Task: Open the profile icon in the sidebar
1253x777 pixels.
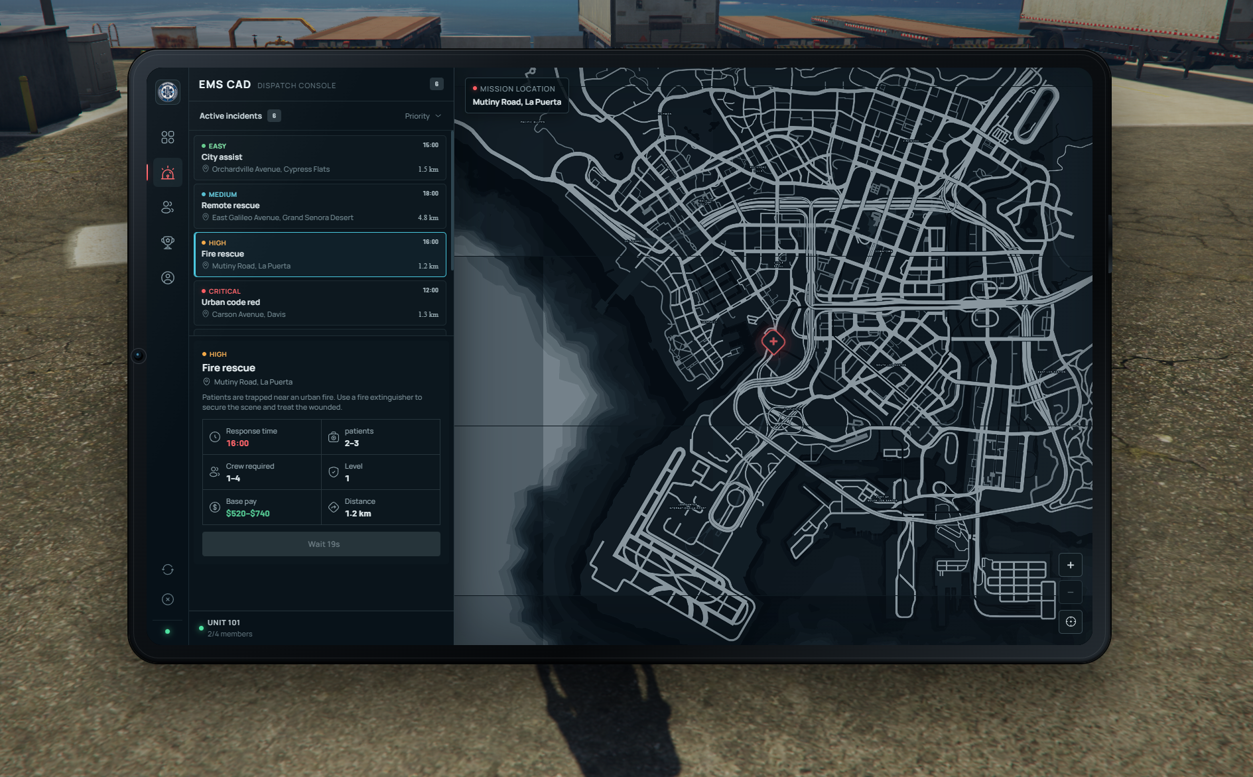Action: pyautogui.click(x=168, y=278)
